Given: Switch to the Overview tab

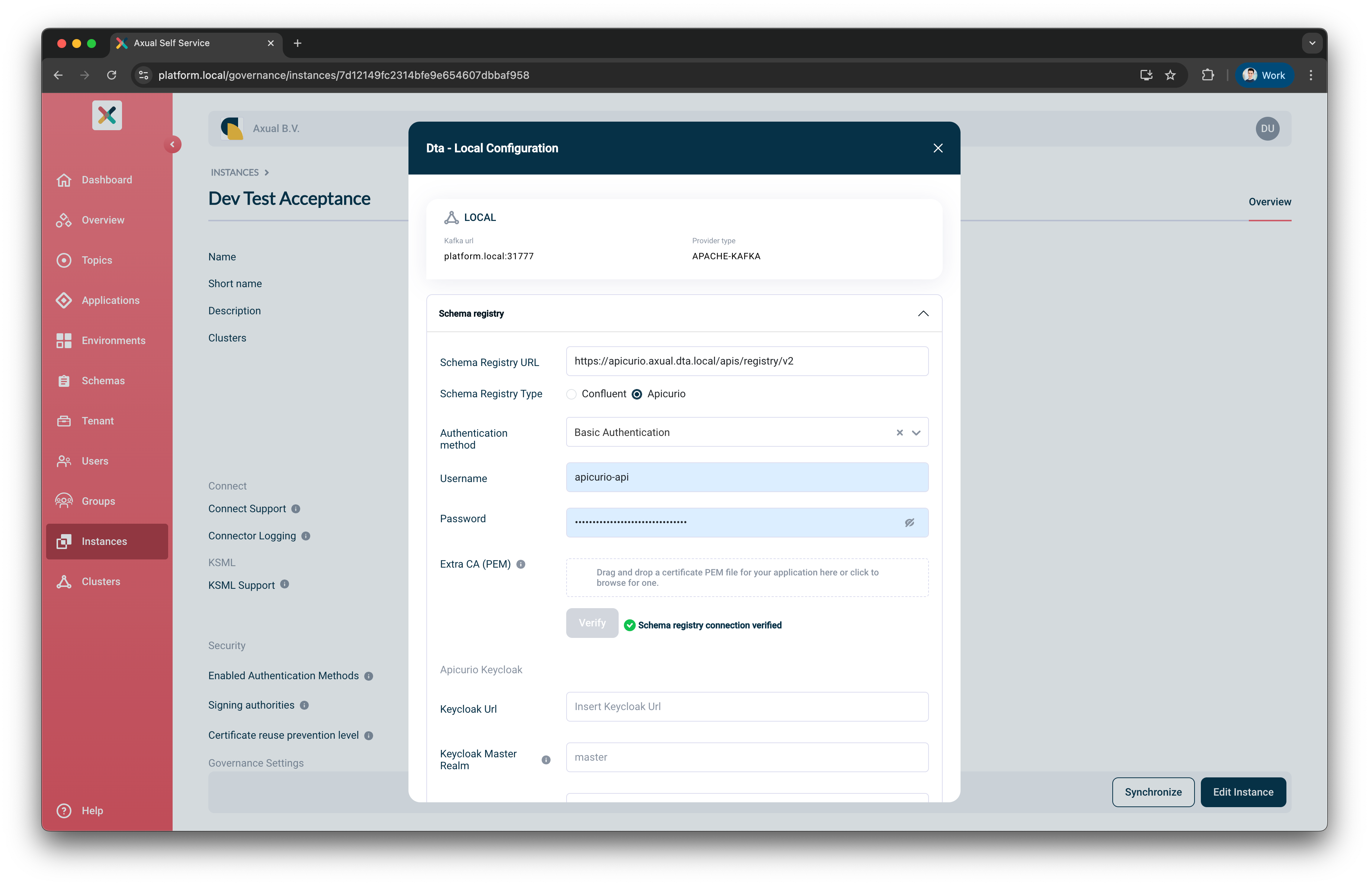Looking at the screenshot, I should tap(1270, 201).
